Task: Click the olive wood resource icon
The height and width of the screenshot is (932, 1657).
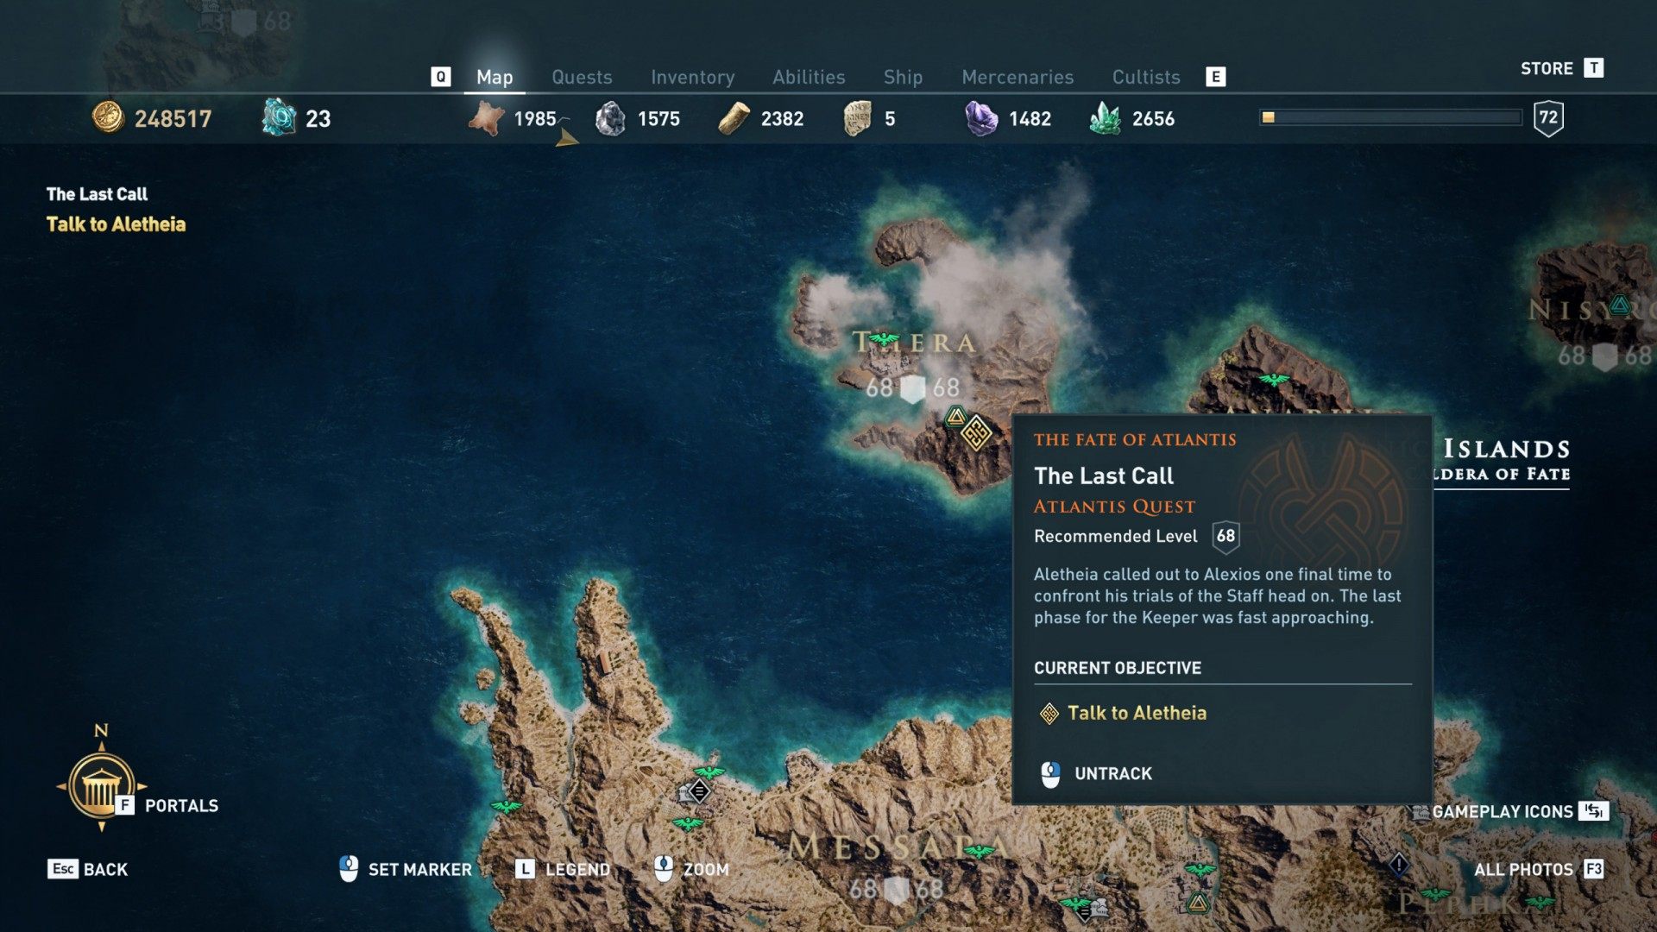Action: (x=734, y=118)
